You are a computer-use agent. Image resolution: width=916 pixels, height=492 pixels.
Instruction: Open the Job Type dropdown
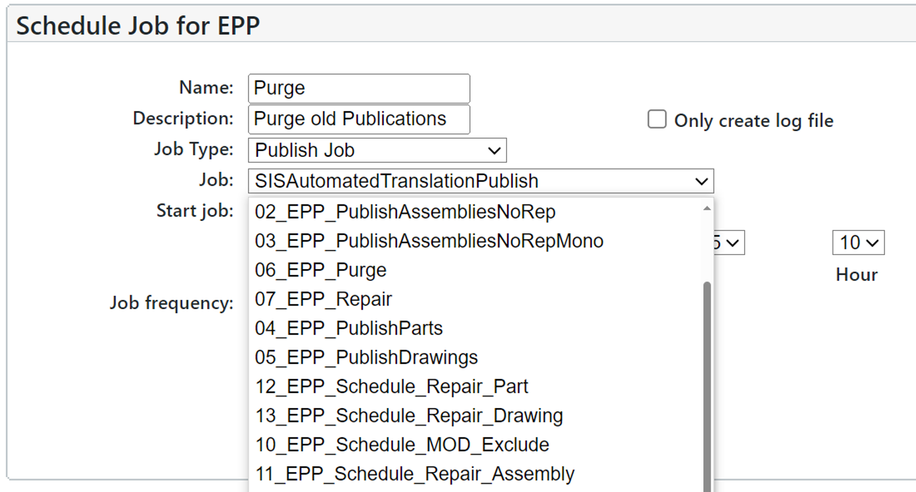tap(377, 150)
